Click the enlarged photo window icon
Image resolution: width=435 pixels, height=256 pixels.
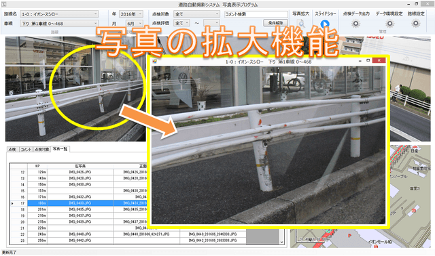point(154,62)
